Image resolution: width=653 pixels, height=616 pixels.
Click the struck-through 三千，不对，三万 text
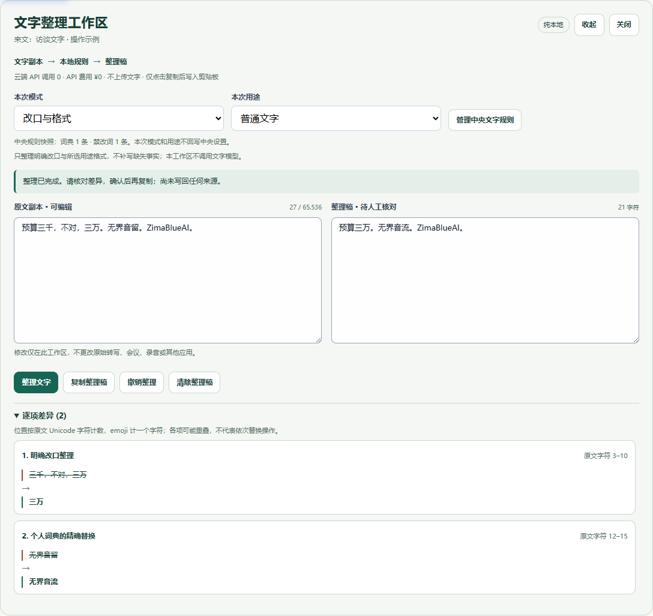58,475
